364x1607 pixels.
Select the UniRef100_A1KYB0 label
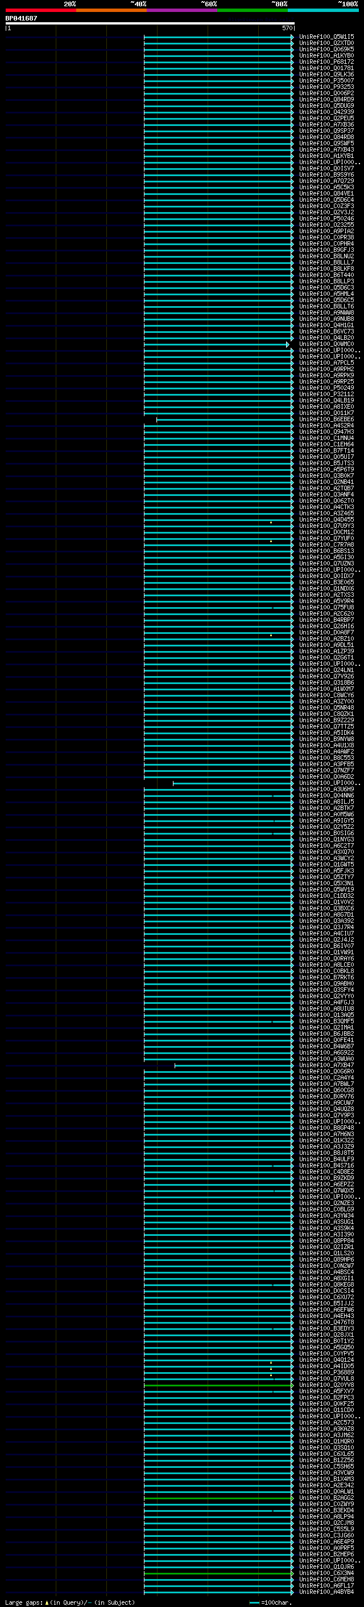coord(326,55)
